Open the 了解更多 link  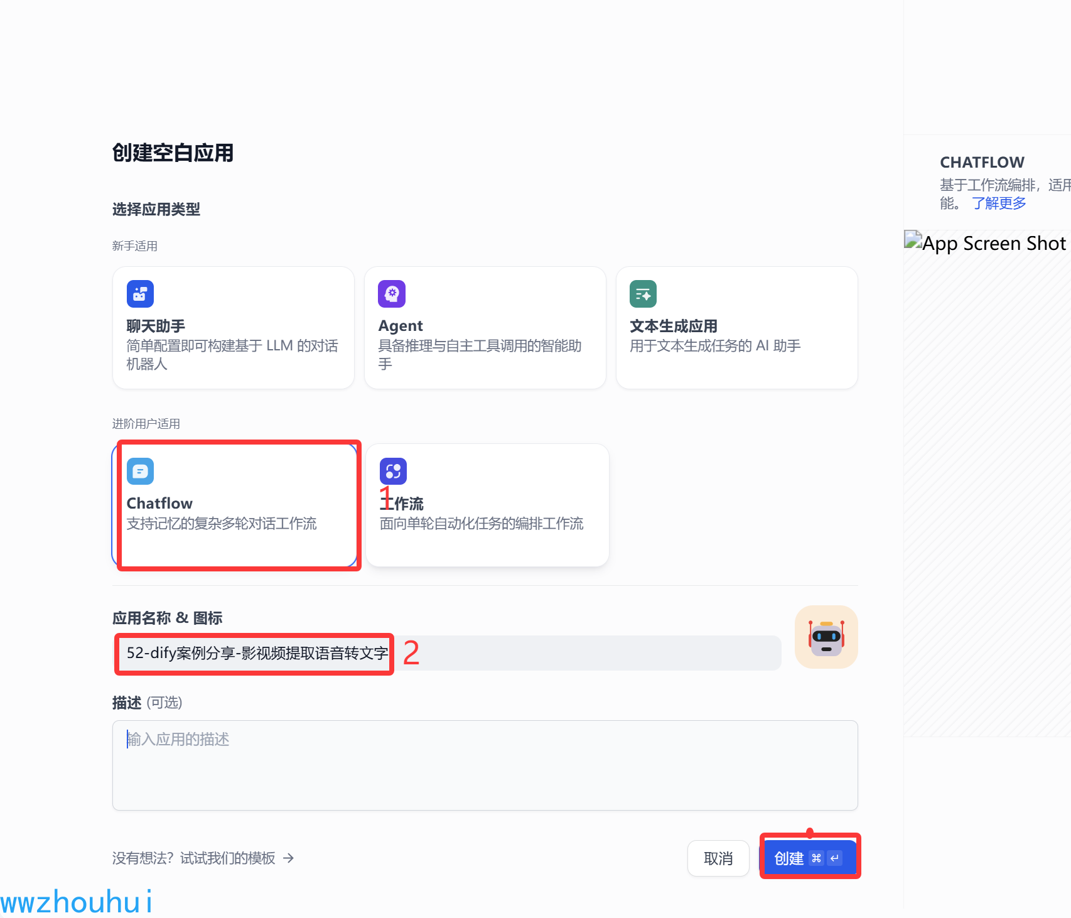(x=999, y=203)
